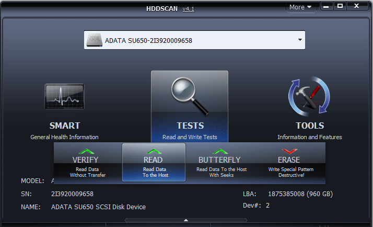Click the MODEL: label
The height and width of the screenshot is (227, 373).
click(32, 181)
